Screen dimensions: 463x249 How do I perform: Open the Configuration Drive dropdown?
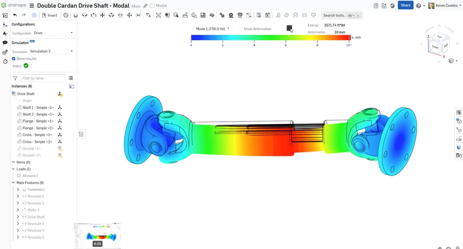tap(53, 33)
